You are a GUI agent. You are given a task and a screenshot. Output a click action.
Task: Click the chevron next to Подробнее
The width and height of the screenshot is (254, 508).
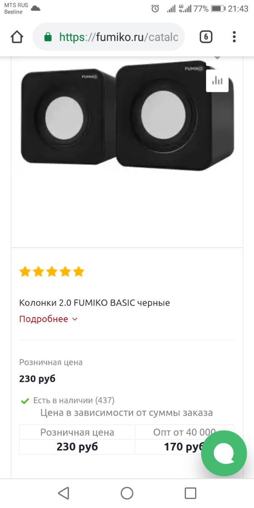[x=75, y=319]
